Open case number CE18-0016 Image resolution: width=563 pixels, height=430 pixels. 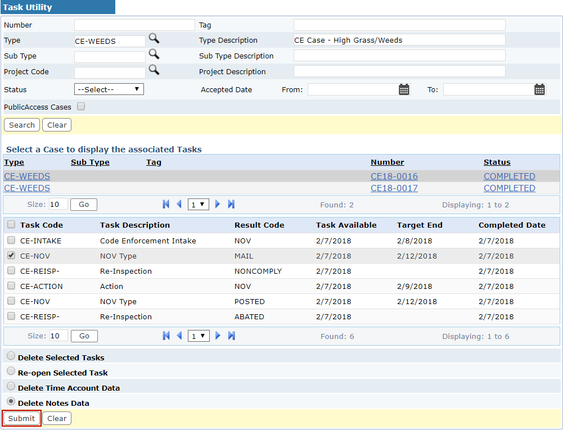coord(394,176)
